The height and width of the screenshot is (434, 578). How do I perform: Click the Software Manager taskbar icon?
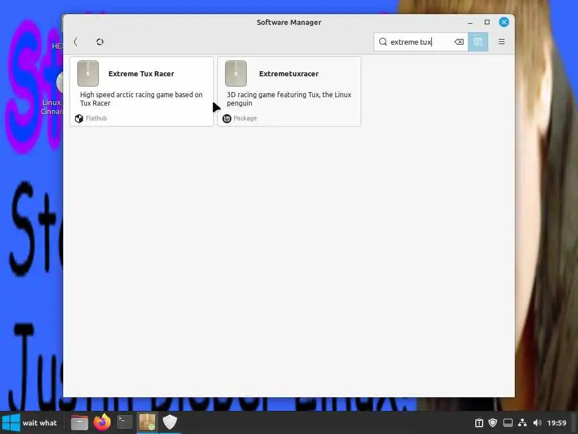[147, 422]
